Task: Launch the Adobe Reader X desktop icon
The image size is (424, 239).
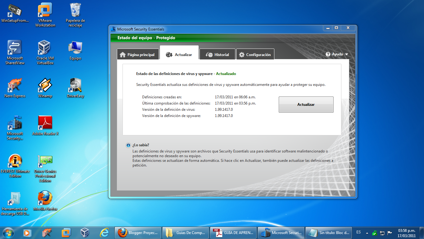Action: point(45,126)
